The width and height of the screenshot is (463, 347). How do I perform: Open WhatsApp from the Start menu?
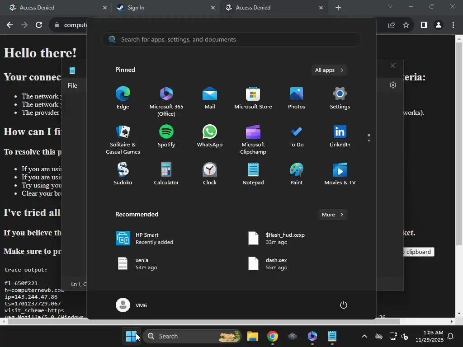(x=210, y=136)
